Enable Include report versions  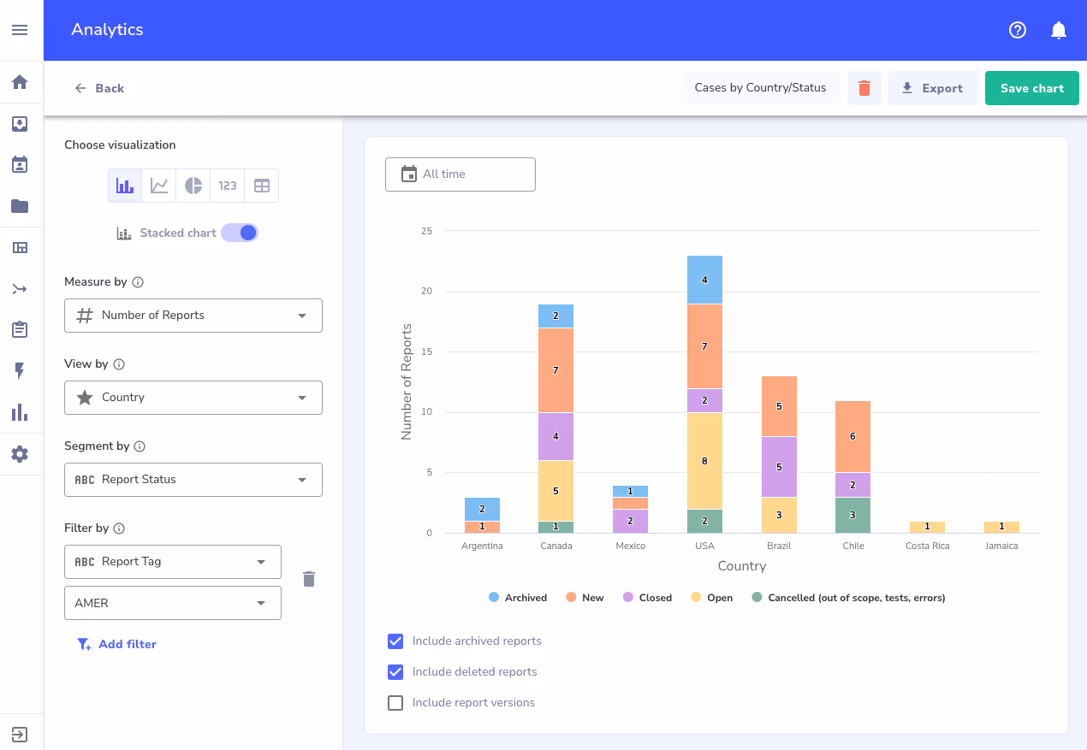[395, 702]
